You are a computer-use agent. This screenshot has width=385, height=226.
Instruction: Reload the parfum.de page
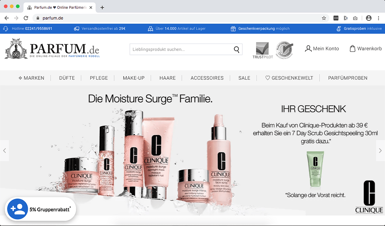26,18
